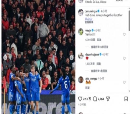
Task: Like deanhuijsen's heart comment
Action: [x=124, y=58]
